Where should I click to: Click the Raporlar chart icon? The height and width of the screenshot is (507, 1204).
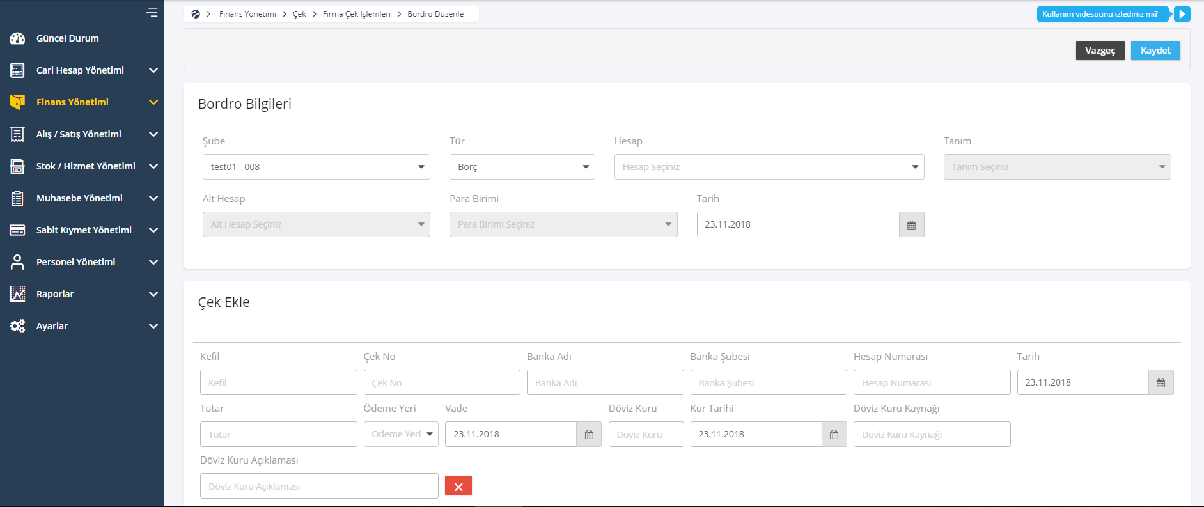[17, 294]
